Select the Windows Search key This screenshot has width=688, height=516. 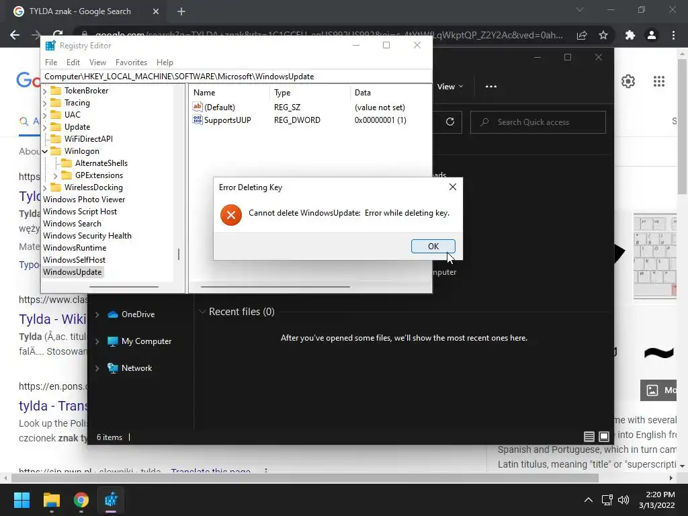(72, 223)
